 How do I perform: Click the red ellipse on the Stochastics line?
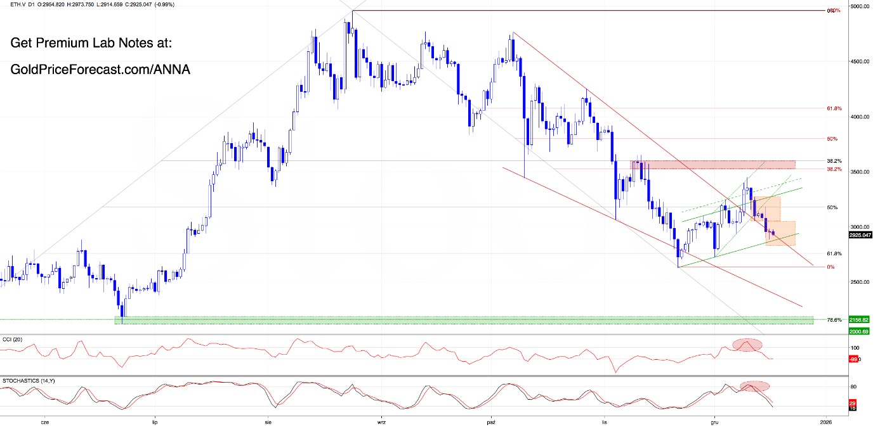[x=754, y=386]
